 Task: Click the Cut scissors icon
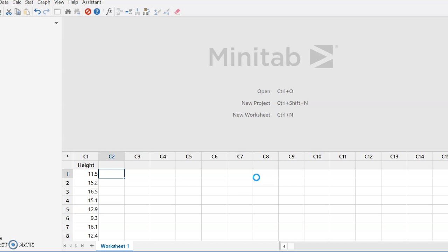9,12
